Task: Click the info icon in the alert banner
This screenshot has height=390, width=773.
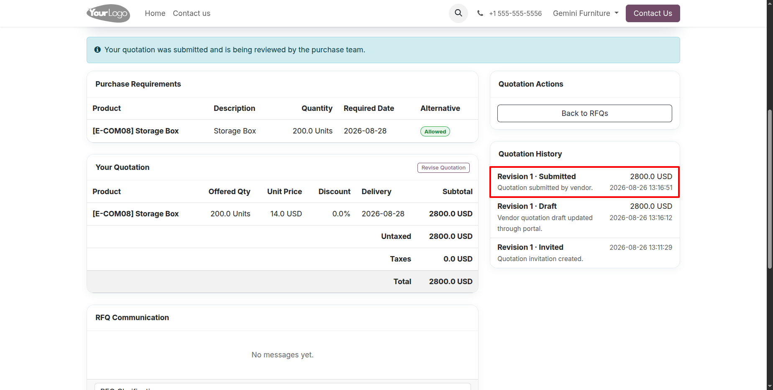Action: coord(97,50)
